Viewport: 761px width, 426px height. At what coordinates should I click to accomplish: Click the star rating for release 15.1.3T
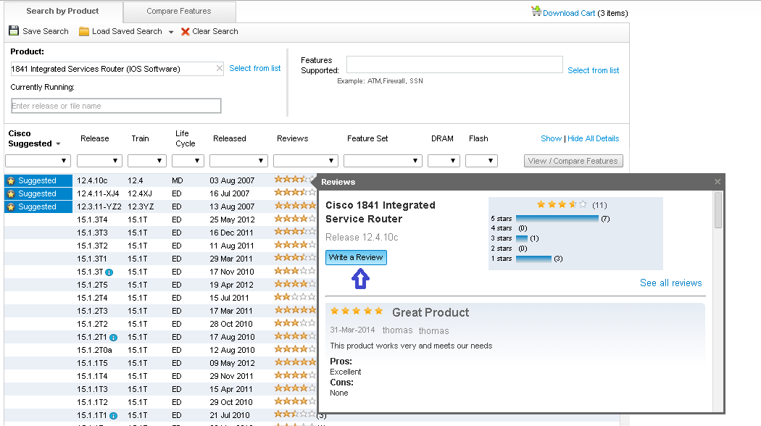point(294,271)
